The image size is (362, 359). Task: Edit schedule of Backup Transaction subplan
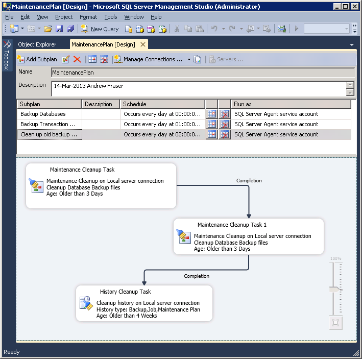pyautogui.click(x=212, y=124)
